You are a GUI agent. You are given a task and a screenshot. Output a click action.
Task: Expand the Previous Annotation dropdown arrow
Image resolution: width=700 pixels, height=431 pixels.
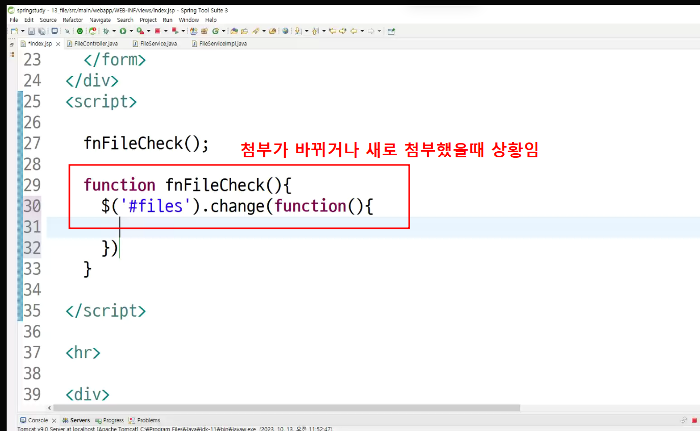pos(323,31)
